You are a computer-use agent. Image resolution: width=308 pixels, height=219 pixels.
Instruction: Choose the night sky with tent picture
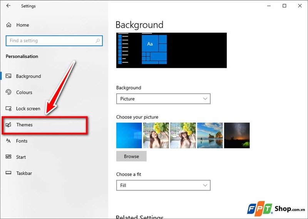point(237,135)
